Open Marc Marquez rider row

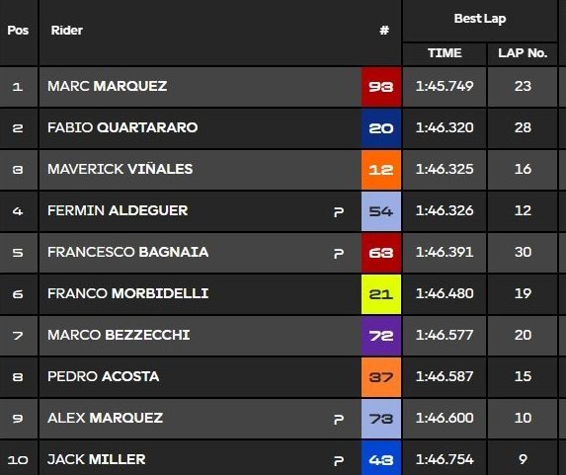point(200,87)
